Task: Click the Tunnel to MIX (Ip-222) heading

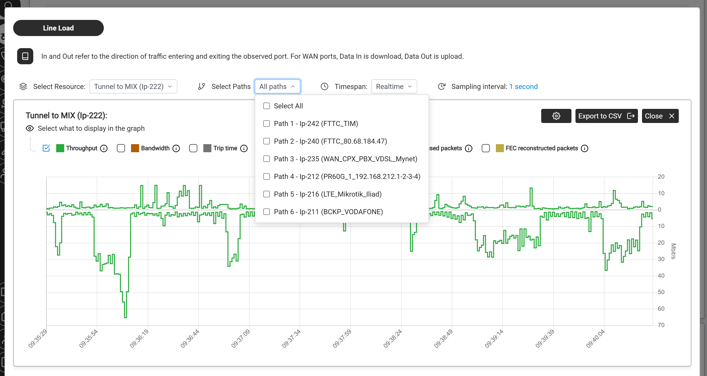Action: point(67,115)
